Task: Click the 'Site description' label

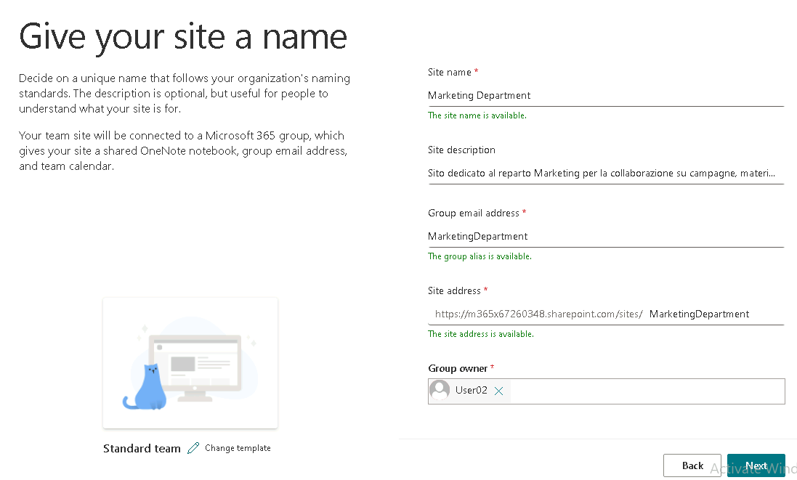Action: pyautogui.click(x=461, y=150)
